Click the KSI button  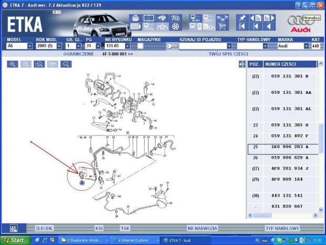pos(99,228)
